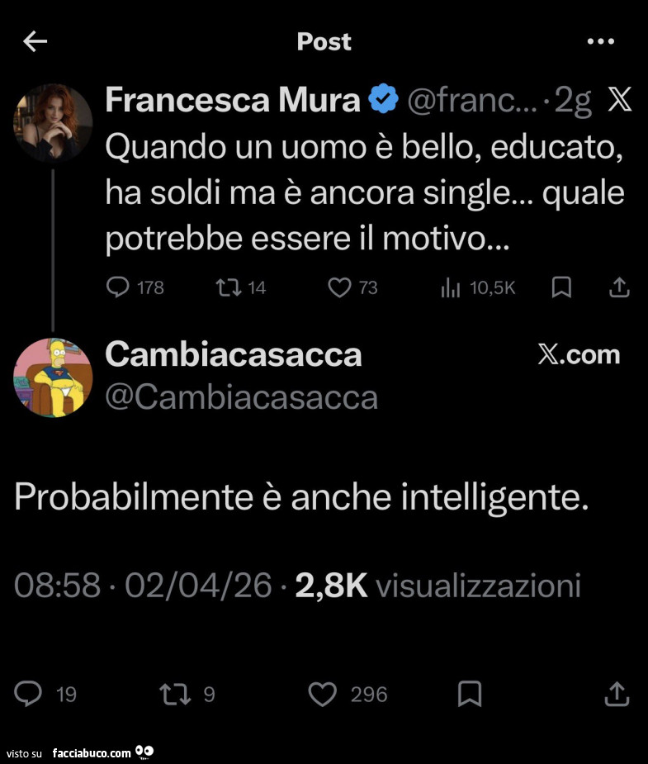
Task: Go back using the arrow at top left
Action: [x=34, y=40]
